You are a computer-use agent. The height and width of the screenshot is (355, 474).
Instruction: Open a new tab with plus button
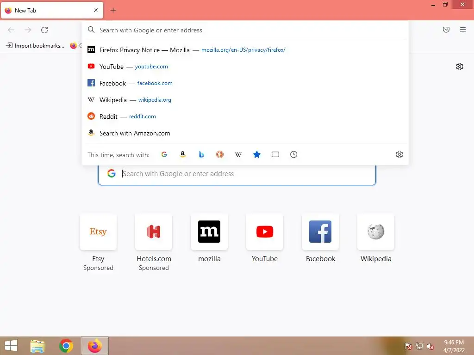(113, 10)
